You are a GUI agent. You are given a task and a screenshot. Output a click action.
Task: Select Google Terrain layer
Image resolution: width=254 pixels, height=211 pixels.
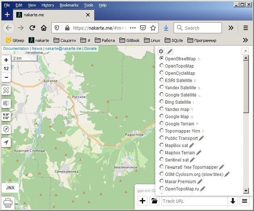point(179,124)
